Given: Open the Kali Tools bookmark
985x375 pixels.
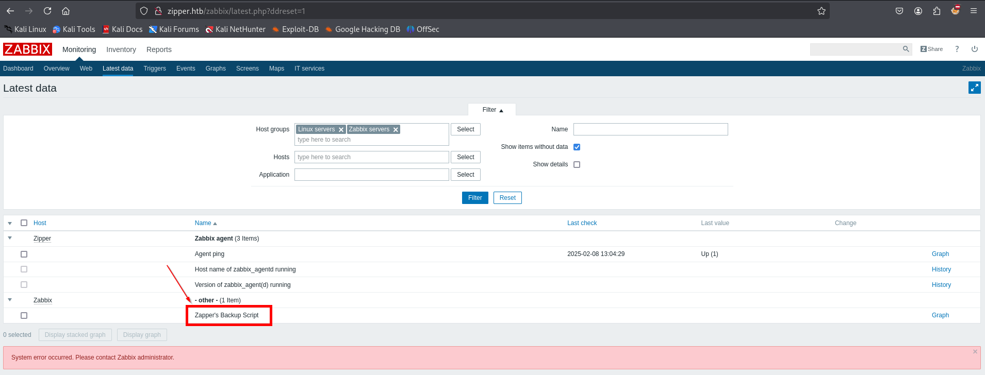Looking at the screenshot, I should pos(74,29).
